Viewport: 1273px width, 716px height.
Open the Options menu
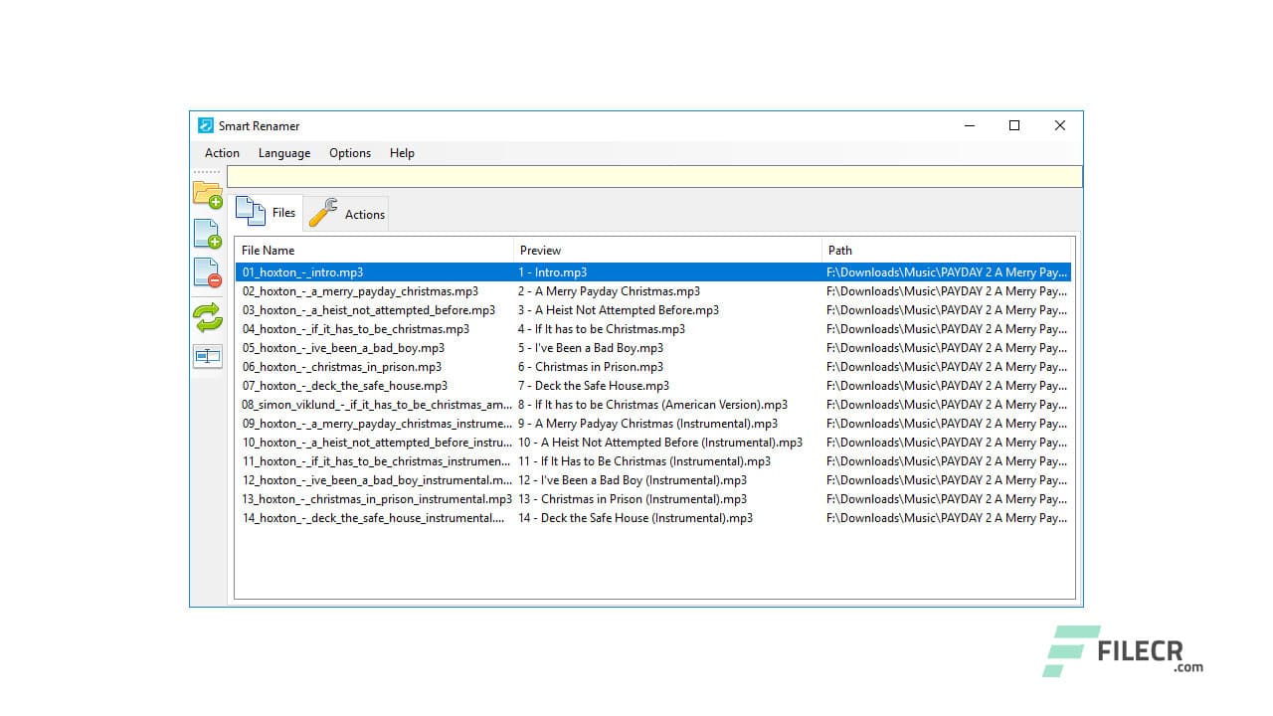click(349, 152)
